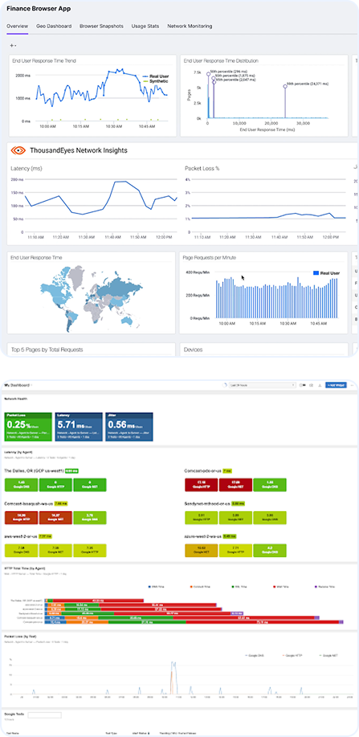Click the Latency 5.71 ms card
The width and height of the screenshot is (359, 737).
pos(79,427)
